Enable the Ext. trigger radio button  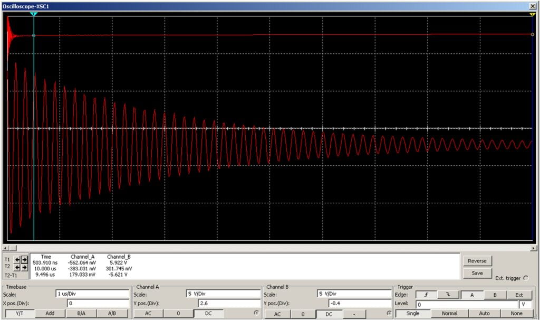[525, 278]
